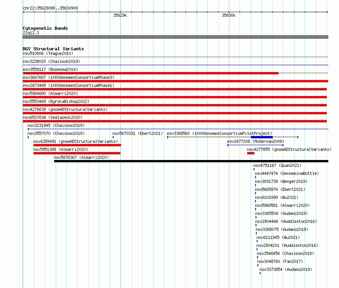Click the esv3558117 (Boomsma2014) red bar

tap(150, 73)
